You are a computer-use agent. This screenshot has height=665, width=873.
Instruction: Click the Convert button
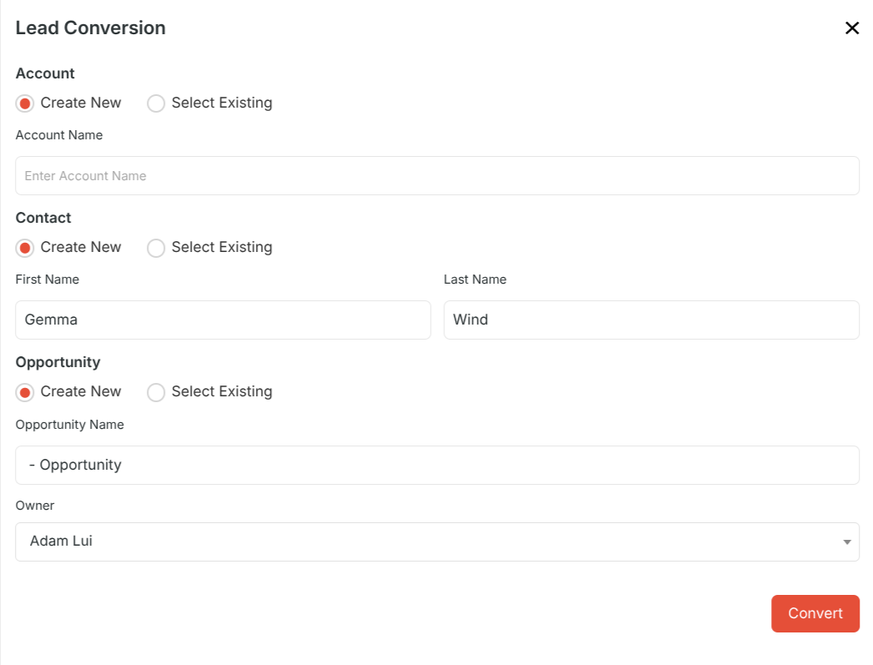point(815,613)
